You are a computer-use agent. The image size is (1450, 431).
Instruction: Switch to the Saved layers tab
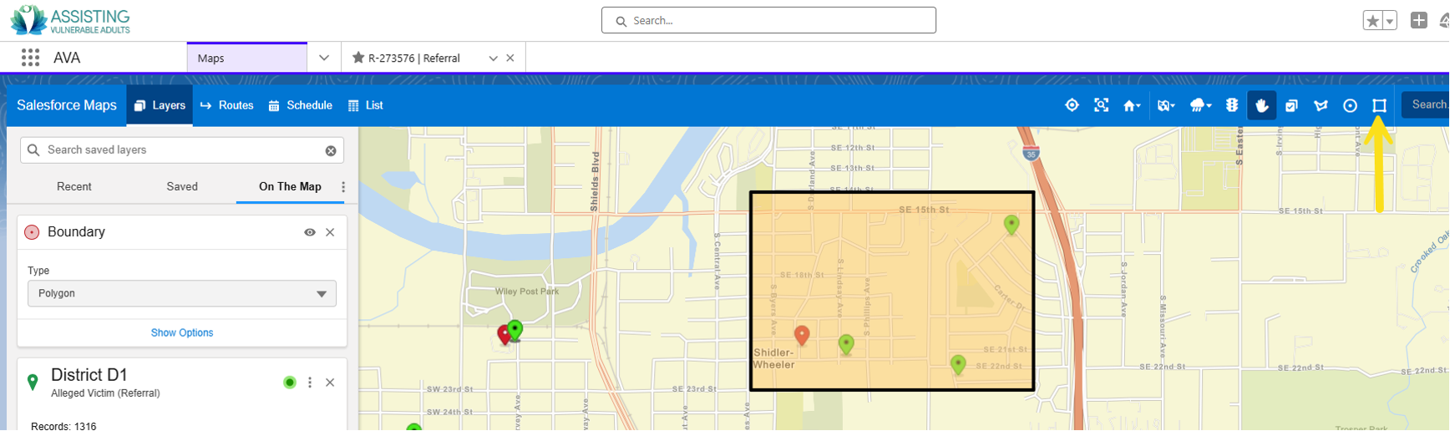click(x=182, y=186)
